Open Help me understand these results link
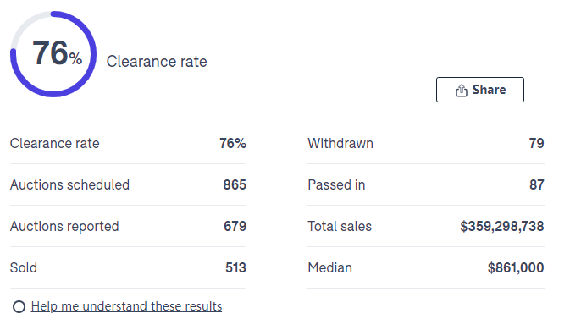This screenshot has height=330, width=581. (126, 306)
